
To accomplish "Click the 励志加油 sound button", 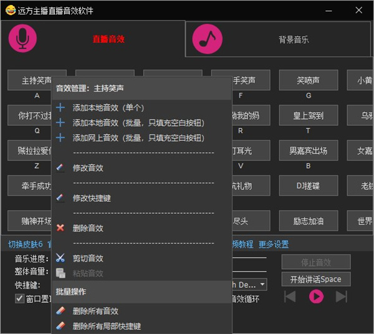I will pos(309,221).
